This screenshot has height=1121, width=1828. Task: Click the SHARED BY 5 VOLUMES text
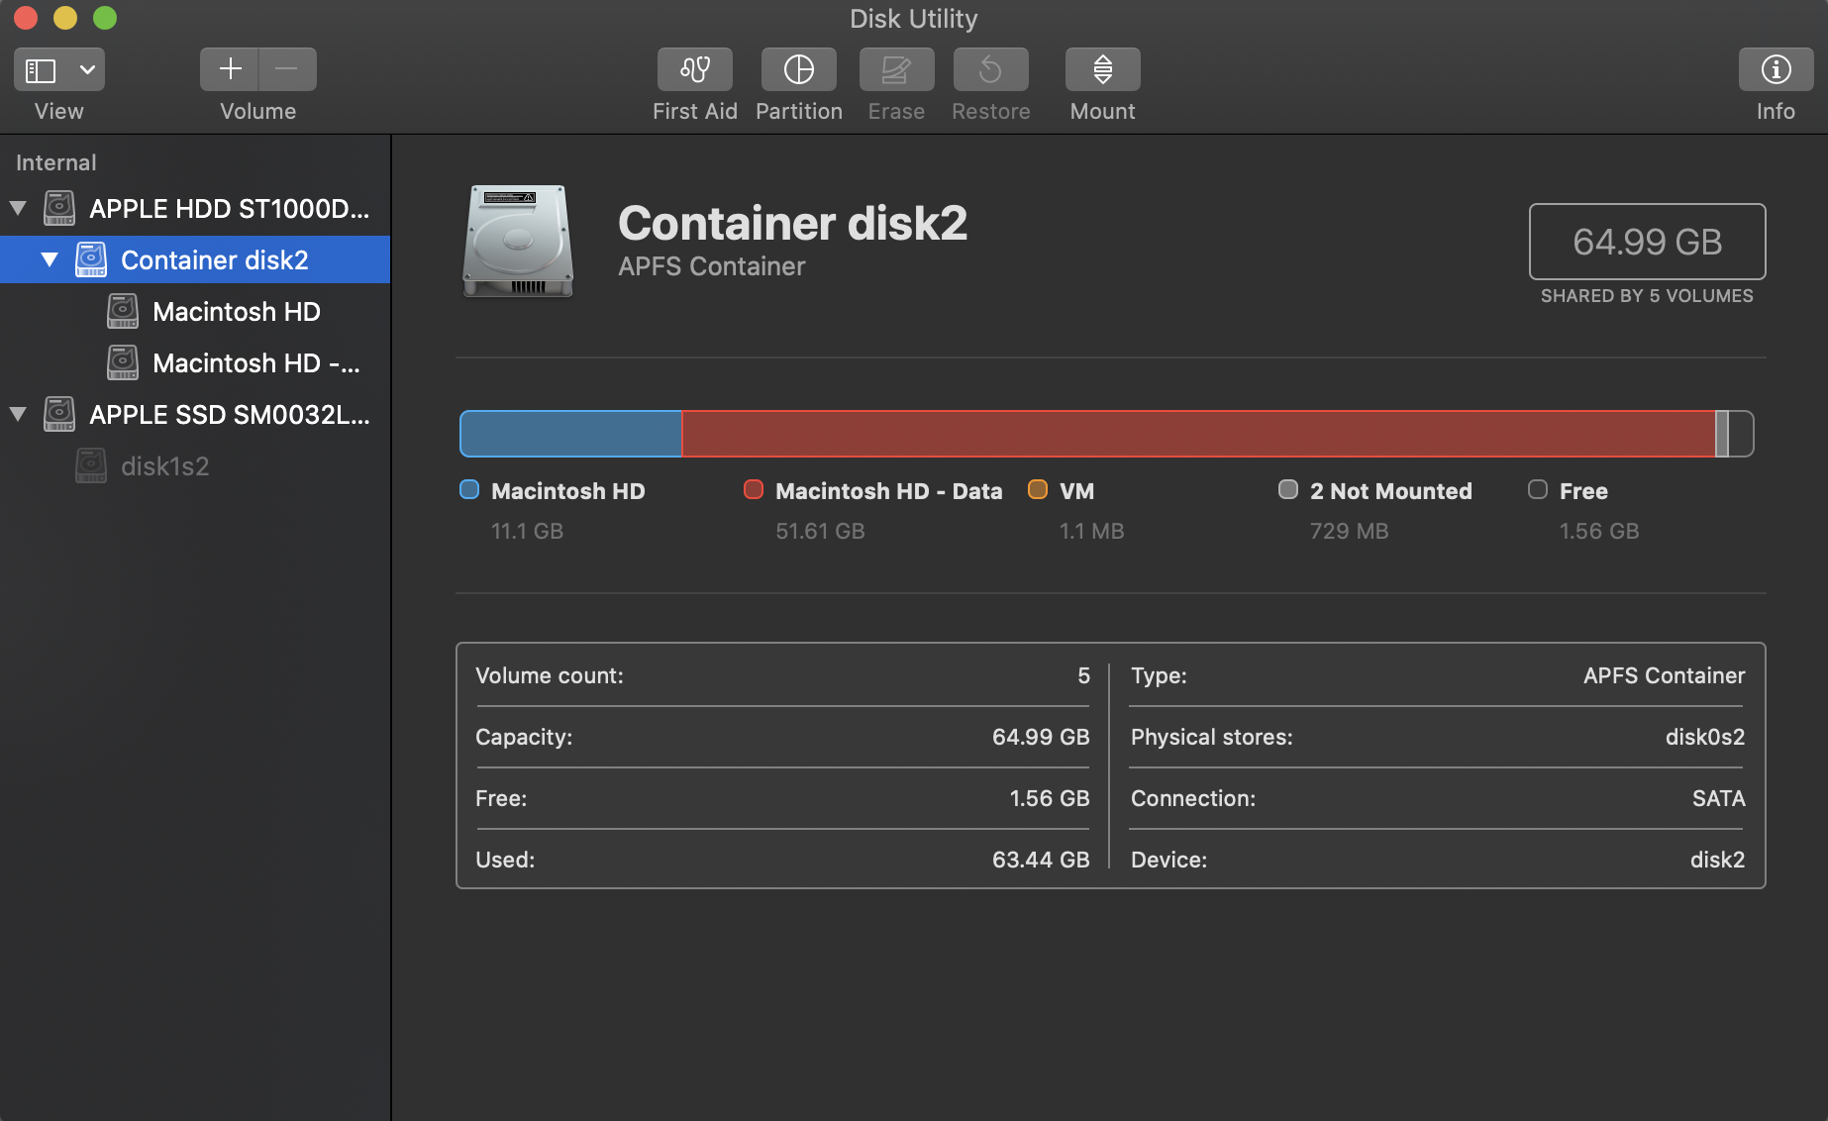(1647, 296)
